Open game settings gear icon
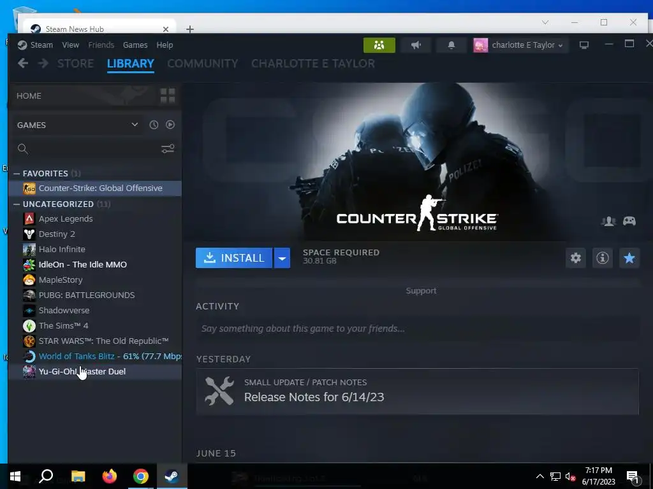 pos(576,258)
